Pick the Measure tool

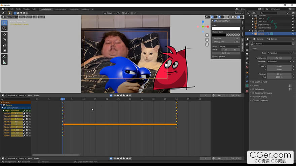(x=4, y=62)
